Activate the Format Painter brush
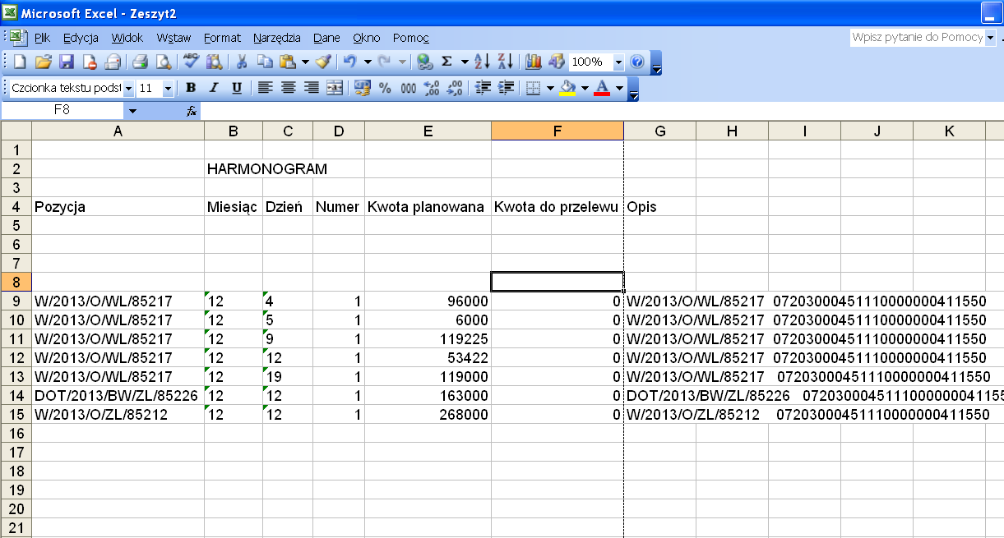The image size is (1004, 538). click(x=323, y=62)
